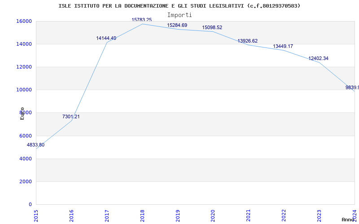Screen dimensions: 359x224
Task: Select the 4833.80 data label
Action: click(x=36, y=145)
